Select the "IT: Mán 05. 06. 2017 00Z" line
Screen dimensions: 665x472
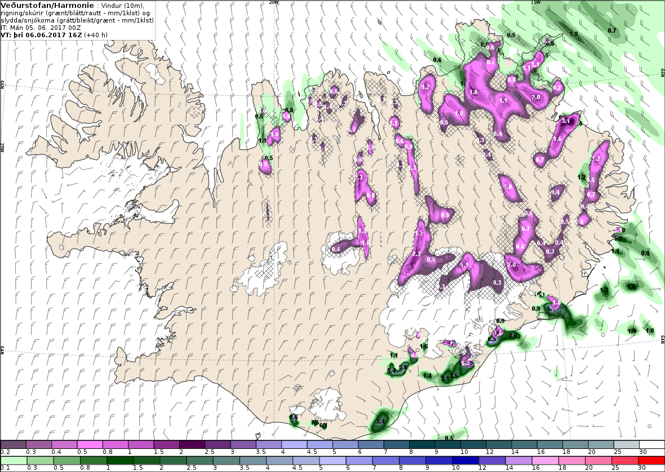(x=41, y=28)
